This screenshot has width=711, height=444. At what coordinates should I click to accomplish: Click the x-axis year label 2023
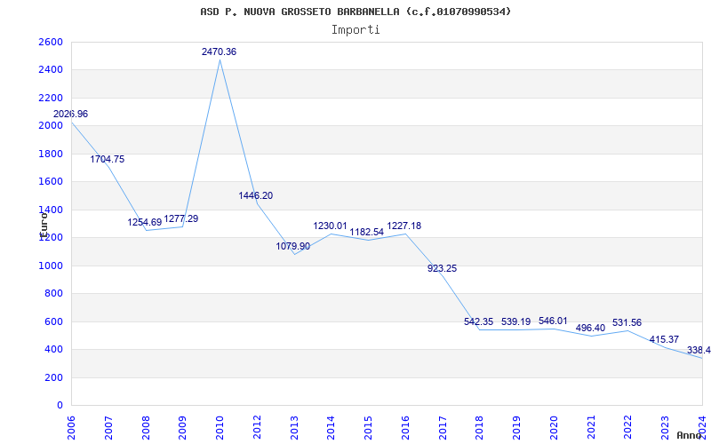pos(665,427)
